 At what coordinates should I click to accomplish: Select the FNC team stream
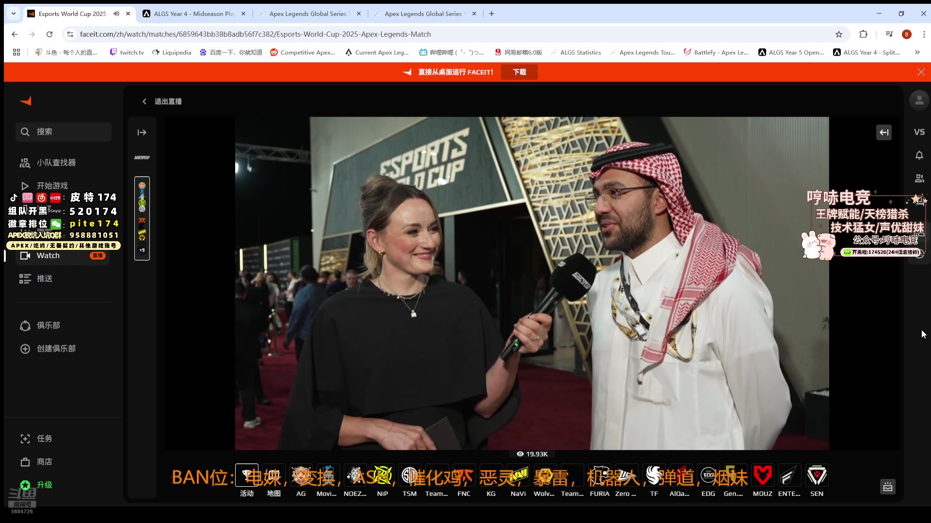click(464, 481)
